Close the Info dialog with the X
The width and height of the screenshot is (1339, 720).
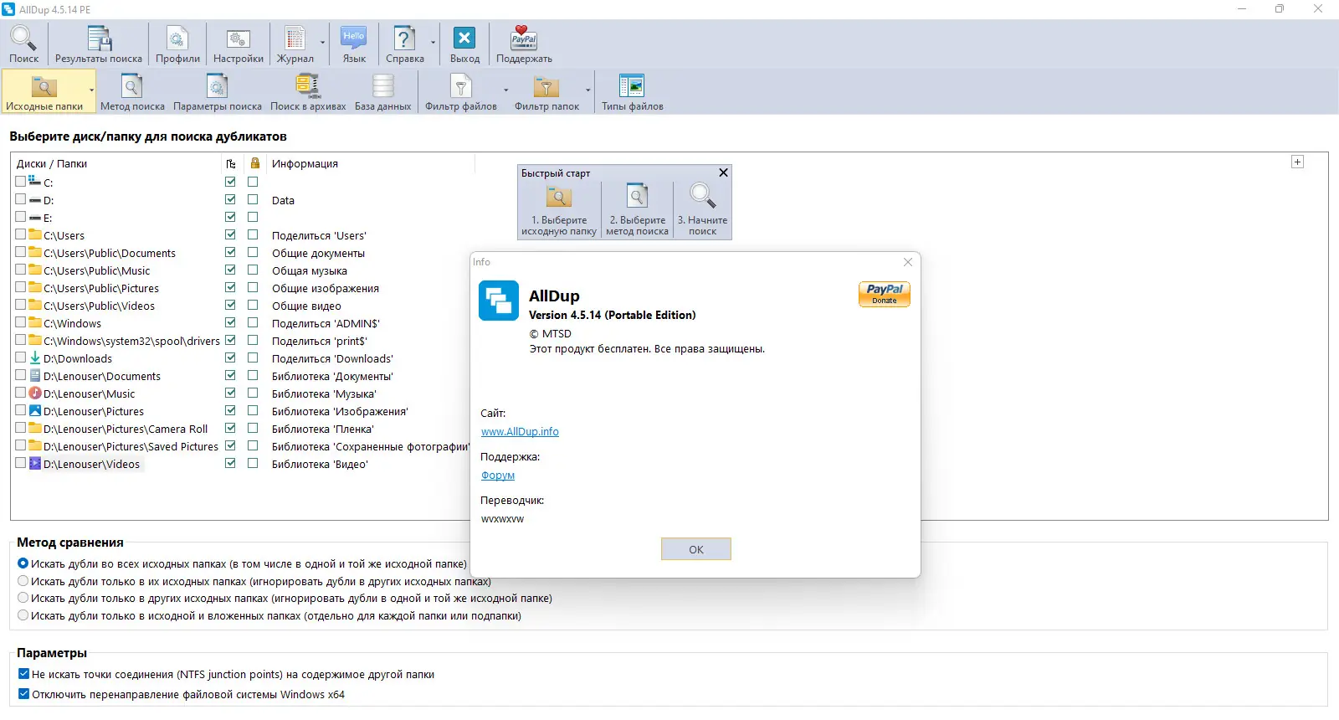point(908,262)
